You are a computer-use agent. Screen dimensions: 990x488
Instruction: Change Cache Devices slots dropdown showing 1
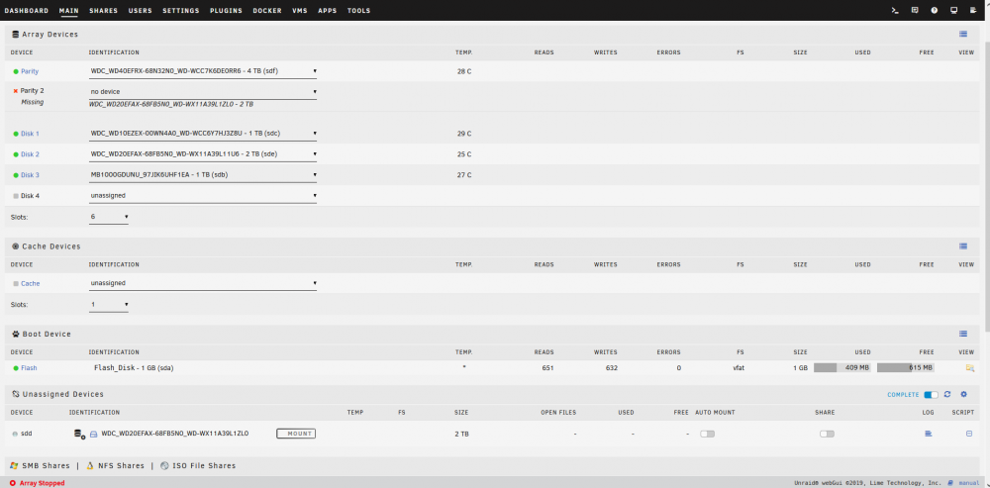click(109, 304)
